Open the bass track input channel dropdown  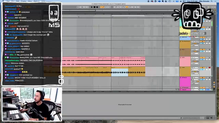pos(195,69)
